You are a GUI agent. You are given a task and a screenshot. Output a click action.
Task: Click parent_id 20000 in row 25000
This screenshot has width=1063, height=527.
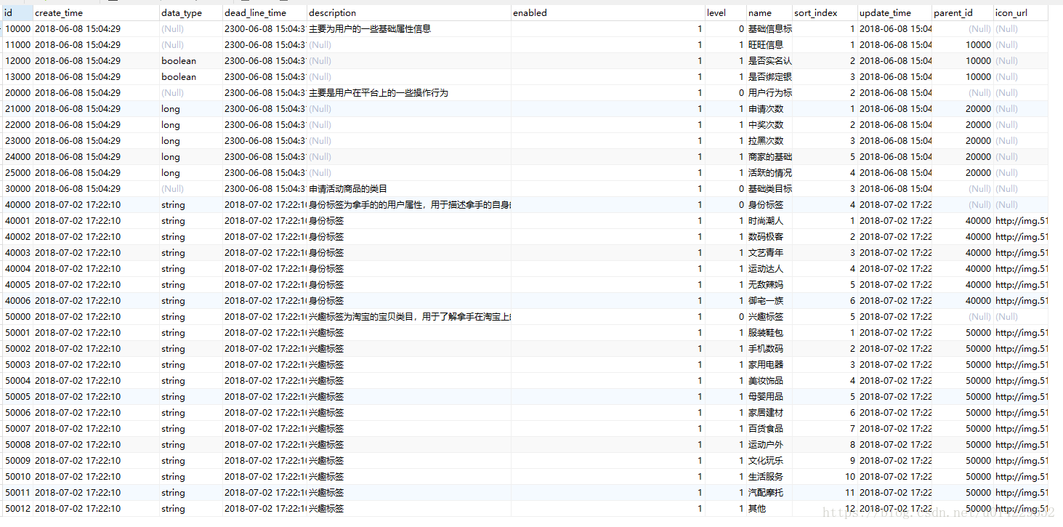[963, 173]
